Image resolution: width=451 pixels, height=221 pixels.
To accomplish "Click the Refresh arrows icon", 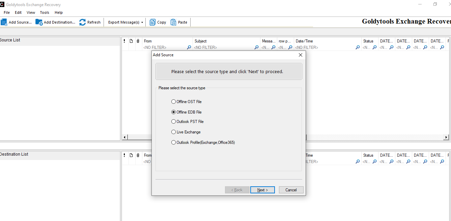I will (x=83, y=22).
